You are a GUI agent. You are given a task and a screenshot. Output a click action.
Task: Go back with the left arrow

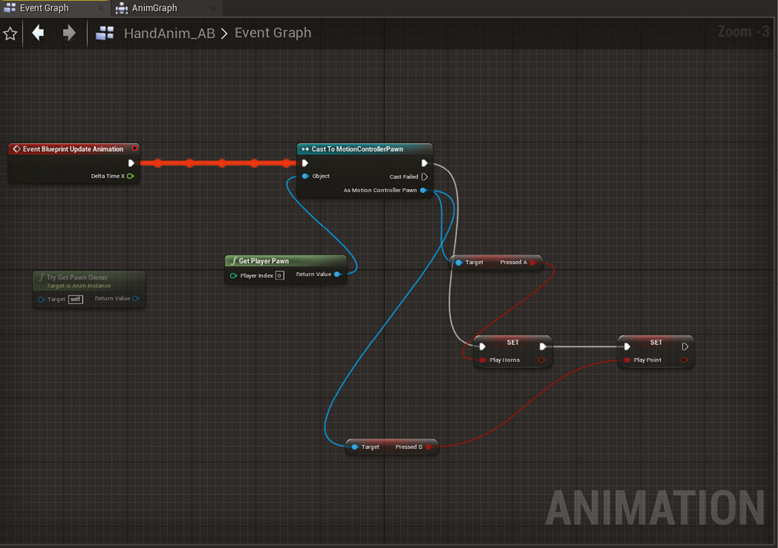coord(38,33)
